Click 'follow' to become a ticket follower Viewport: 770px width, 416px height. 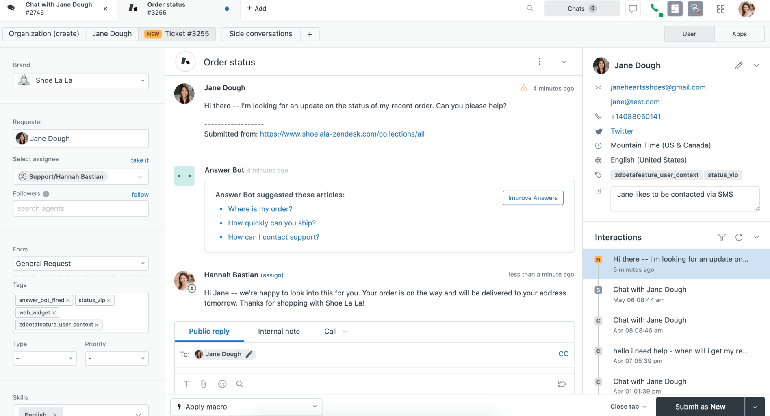(140, 194)
